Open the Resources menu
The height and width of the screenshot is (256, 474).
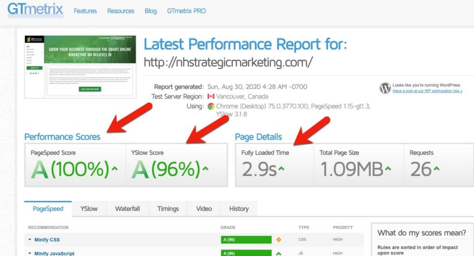[121, 11]
